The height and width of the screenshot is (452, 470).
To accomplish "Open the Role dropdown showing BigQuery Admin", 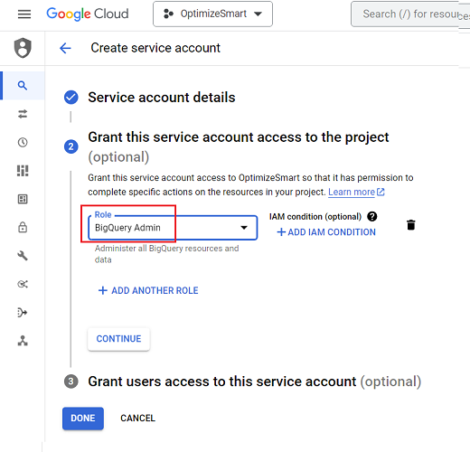I will pos(173,228).
